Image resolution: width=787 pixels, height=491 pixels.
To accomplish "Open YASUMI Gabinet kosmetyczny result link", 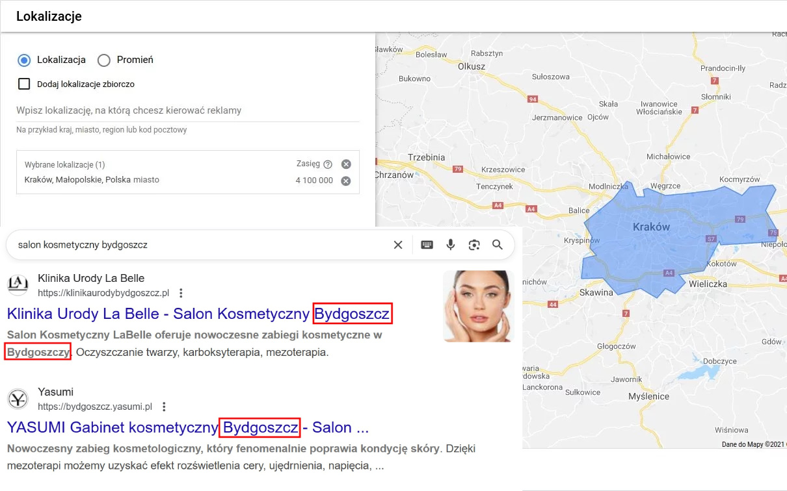I will pos(188,428).
